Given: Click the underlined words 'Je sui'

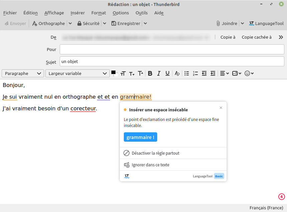Looking at the screenshot, I should (10, 97).
